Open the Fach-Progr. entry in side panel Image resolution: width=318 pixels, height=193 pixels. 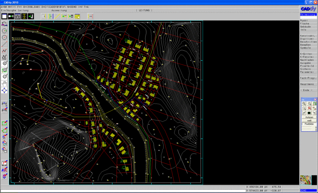(308, 78)
